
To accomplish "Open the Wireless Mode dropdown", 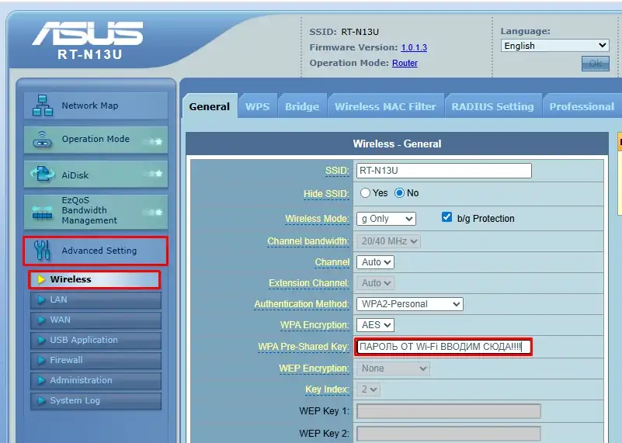I will point(386,219).
